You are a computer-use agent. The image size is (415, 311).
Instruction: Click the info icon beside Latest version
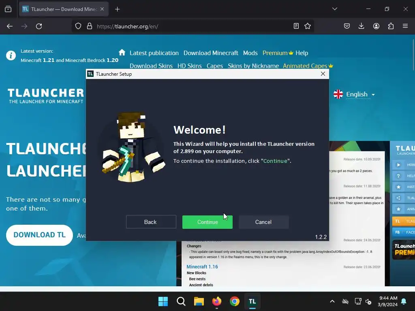pos(11,55)
